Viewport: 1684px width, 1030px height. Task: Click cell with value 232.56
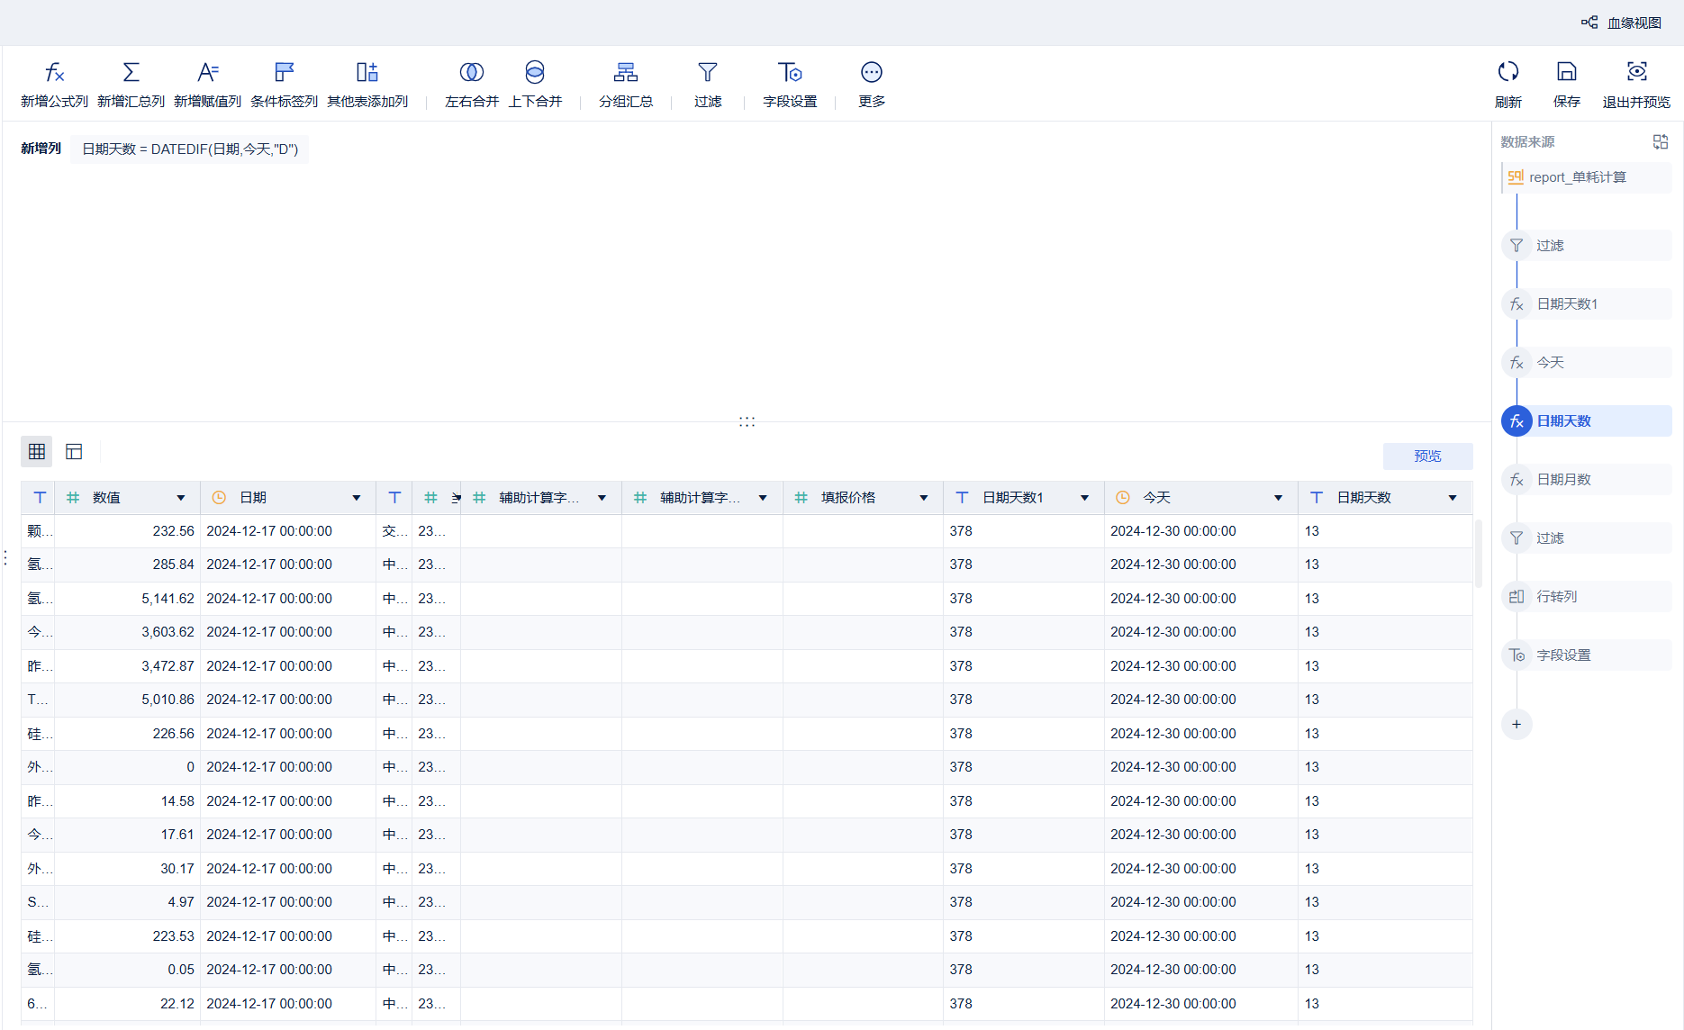[x=128, y=531]
